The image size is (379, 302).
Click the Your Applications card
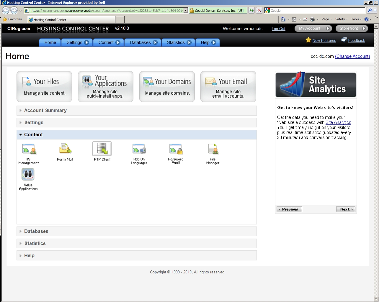click(106, 86)
